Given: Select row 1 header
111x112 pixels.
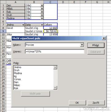Looking at the screenshot, I should (x=3, y=5).
